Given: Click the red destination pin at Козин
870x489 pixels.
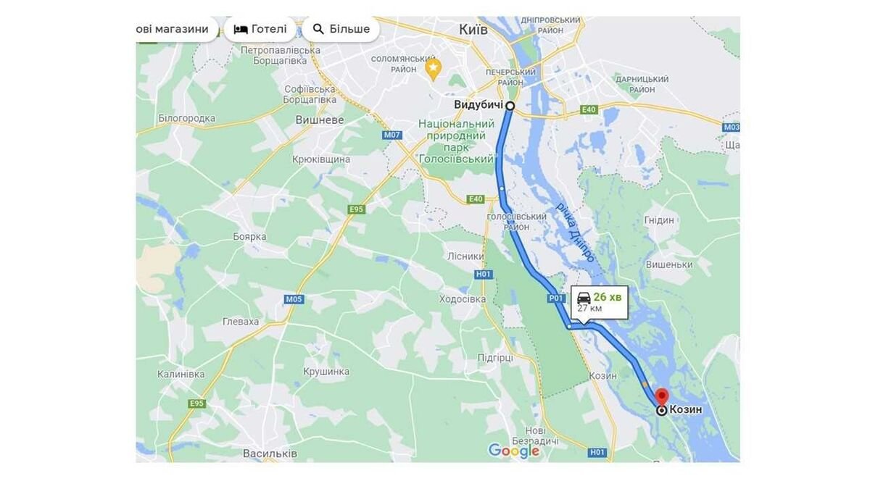Looking at the screenshot, I should 661,396.
